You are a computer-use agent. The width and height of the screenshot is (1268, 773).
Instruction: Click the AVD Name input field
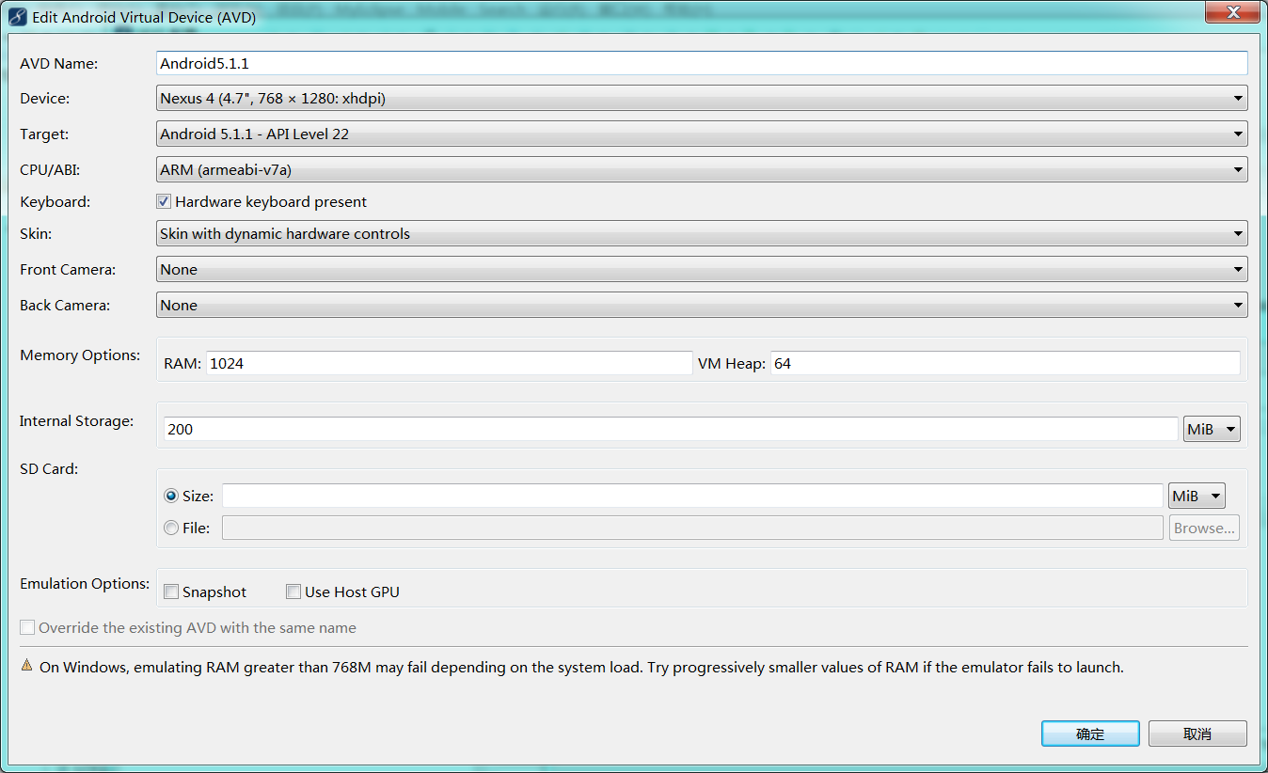pyautogui.click(x=702, y=63)
